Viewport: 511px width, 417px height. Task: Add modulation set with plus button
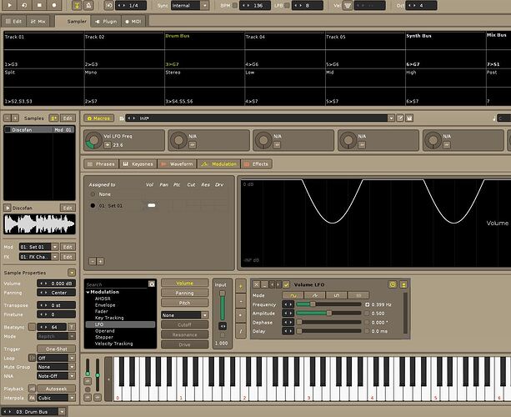tap(100, 261)
